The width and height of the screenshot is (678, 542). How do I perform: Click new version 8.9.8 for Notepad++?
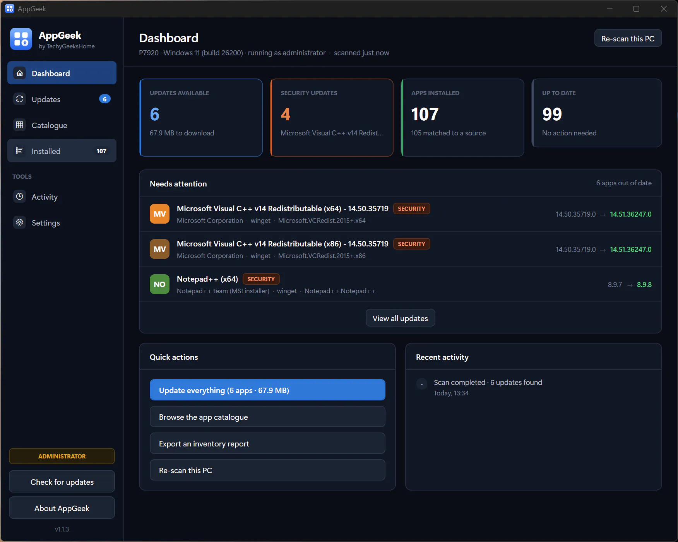point(644,284)
